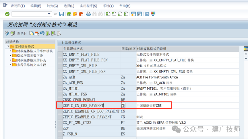248x139 pixels.
Task: Open the 付款媒体格式的事件模块 folder
Action: (x=32, y=51)
